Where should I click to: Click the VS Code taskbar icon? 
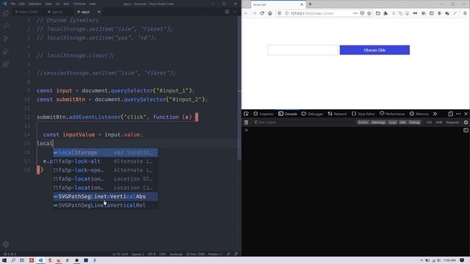tap(40, 260)
